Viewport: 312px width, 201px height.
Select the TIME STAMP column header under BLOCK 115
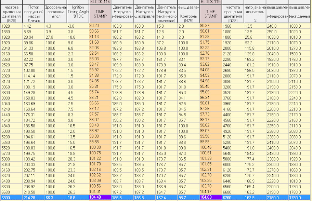211,14
